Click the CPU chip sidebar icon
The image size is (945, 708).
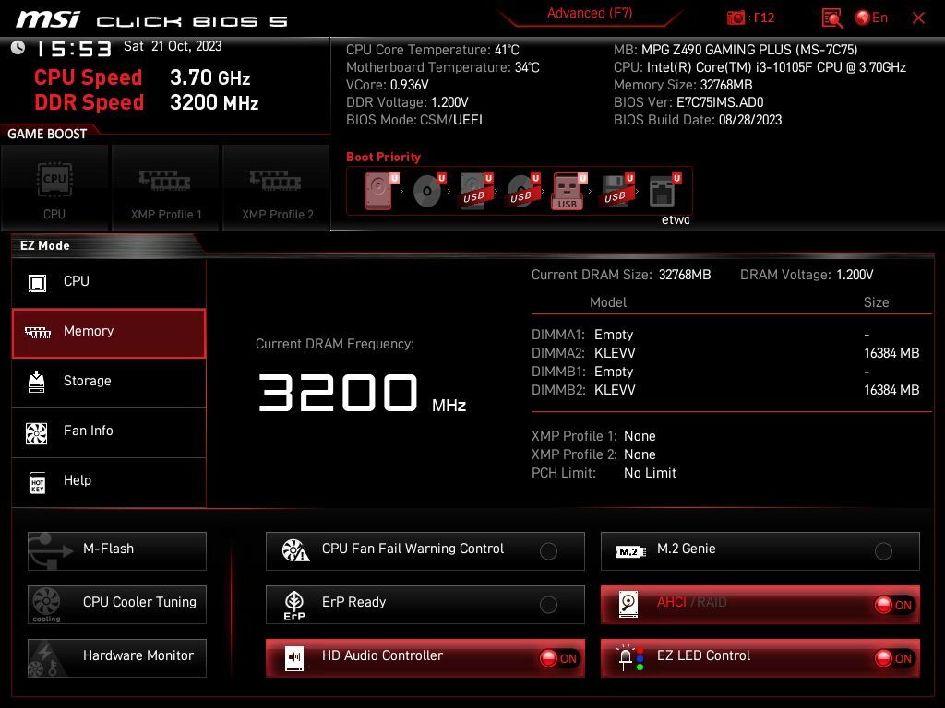pyautogui.click(x=37, y=282)
